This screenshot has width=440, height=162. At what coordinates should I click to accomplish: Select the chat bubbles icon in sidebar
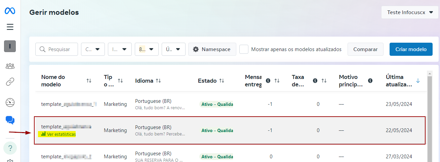point(10,120)
